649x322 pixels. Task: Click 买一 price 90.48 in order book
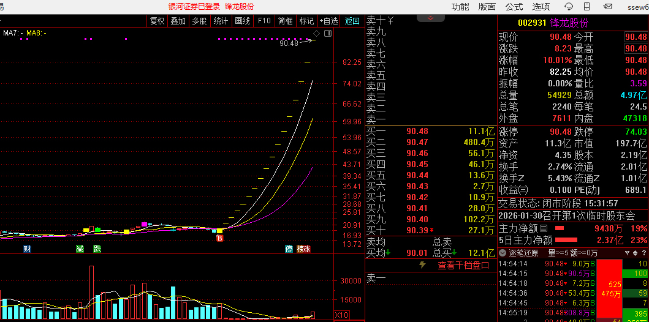coord(417,132)
